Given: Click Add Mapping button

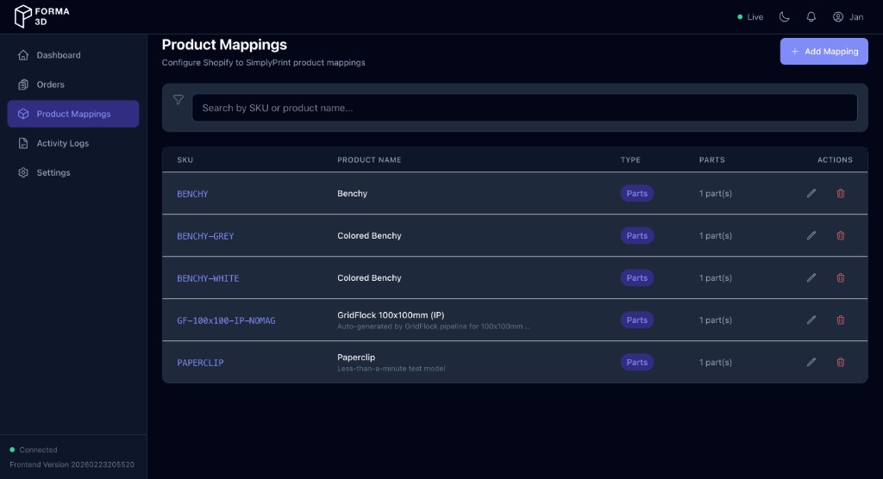Looking at the screenshot, I should pyautogui.click(x=824, y=51).
